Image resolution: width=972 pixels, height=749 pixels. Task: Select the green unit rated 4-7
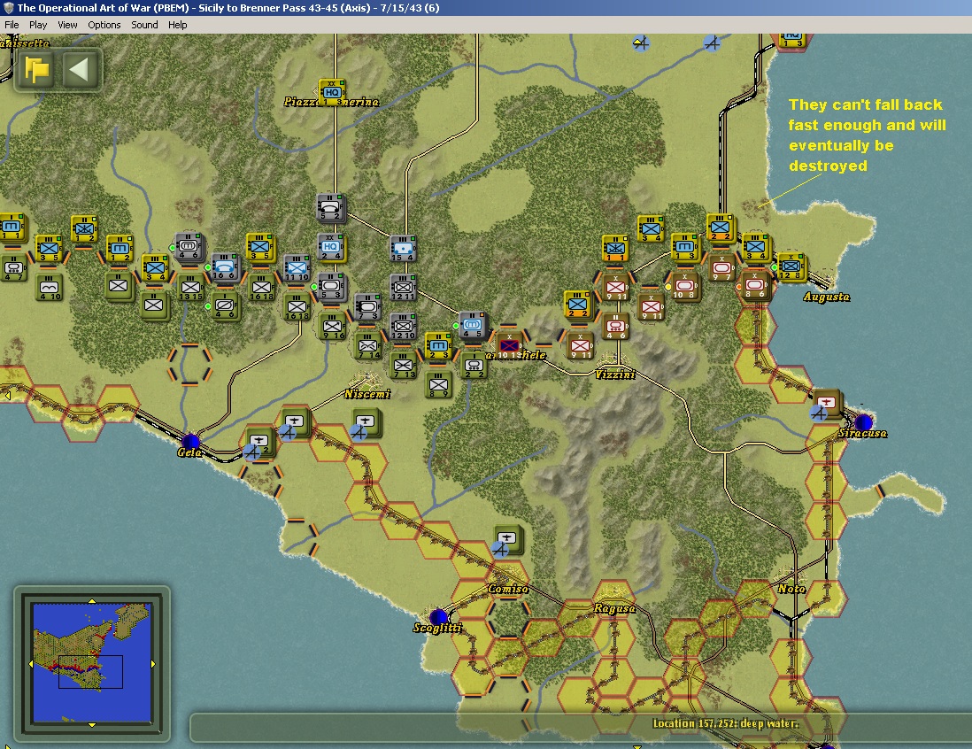[x=13, y=268]
